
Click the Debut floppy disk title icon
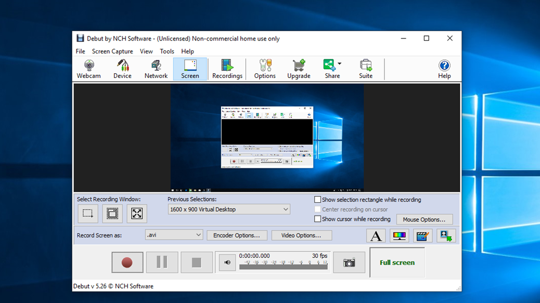coord(80,38)
